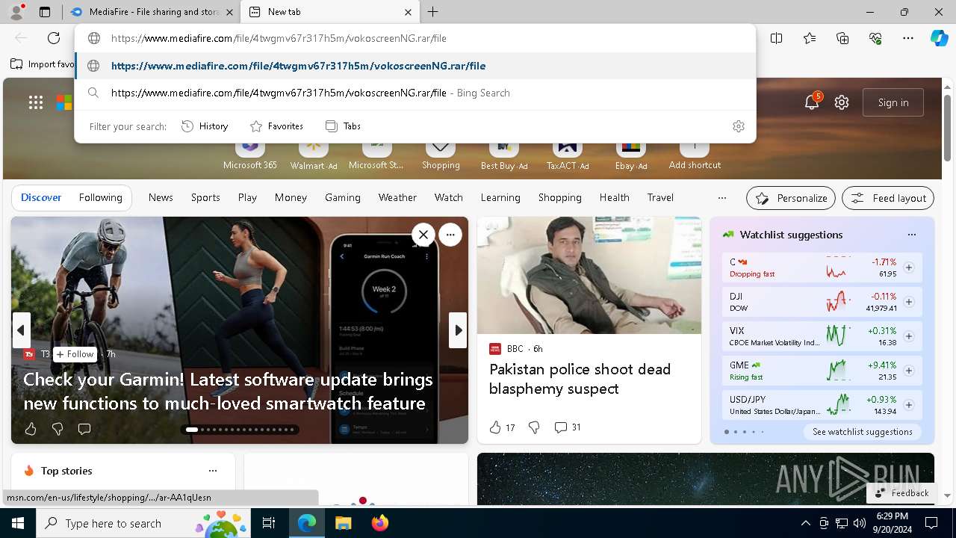Open the Gaming category
The height and width of the screenshot is (538, 956).
pyautogui.click(x=343, y=197)
